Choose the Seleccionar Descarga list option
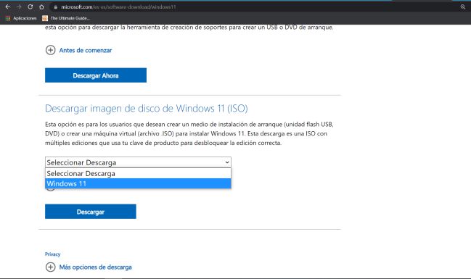 (138, 173)
